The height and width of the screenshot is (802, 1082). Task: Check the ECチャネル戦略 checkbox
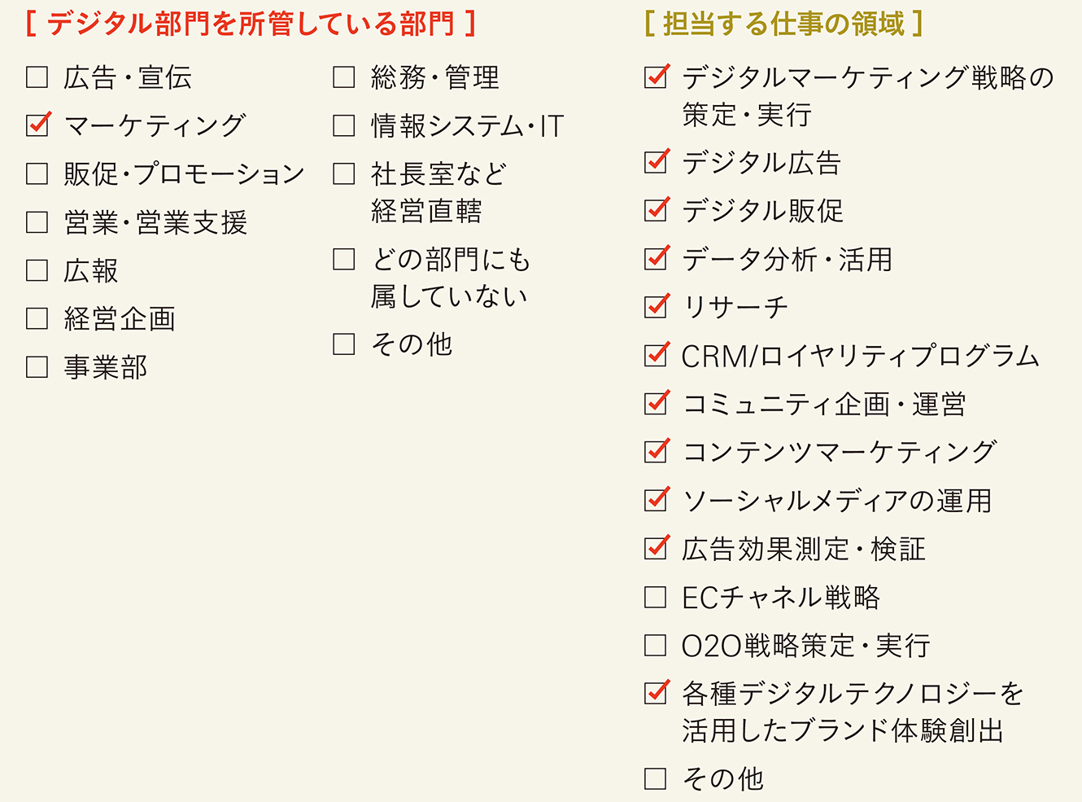[x=656, y=597]
